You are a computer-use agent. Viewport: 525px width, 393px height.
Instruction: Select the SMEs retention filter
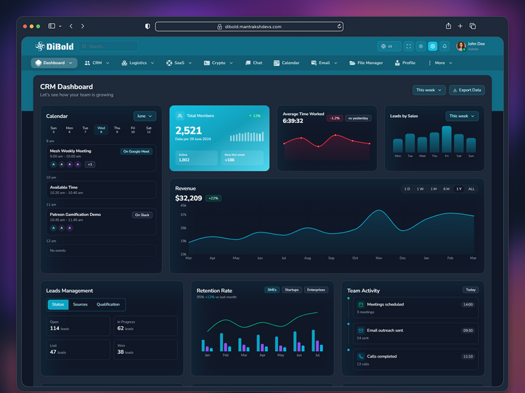pos(272,290)
